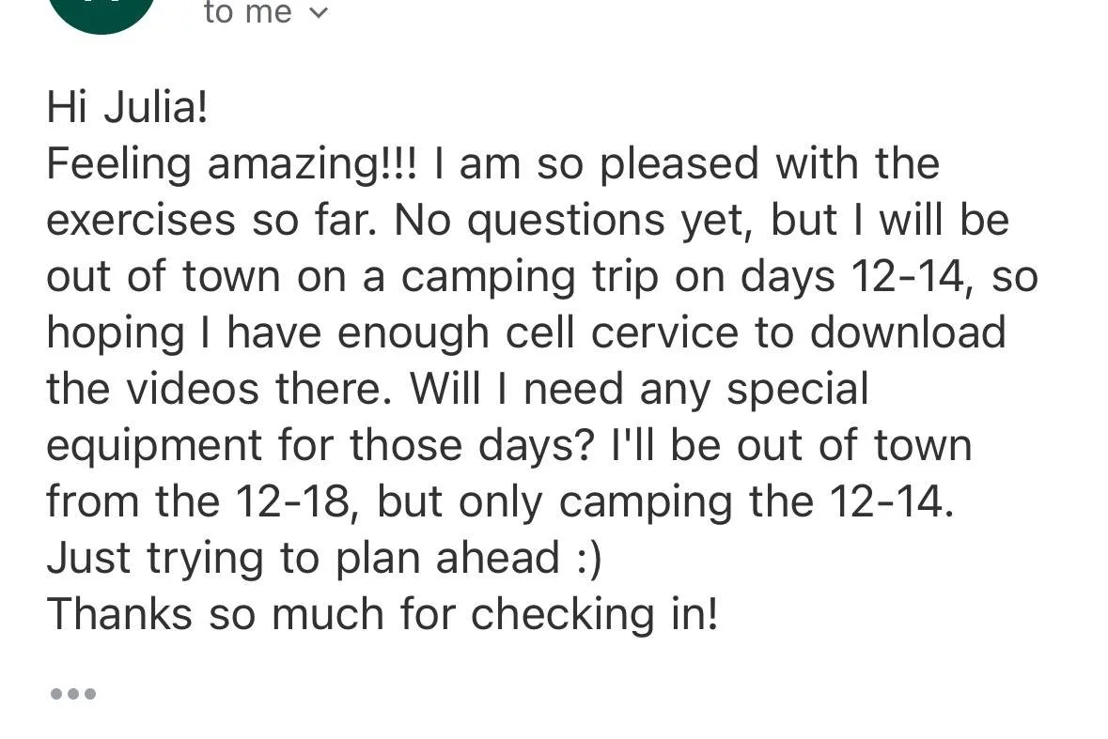Click the words 'special' before equipment
Screen dimensions: 1108x739
(798, 390)
